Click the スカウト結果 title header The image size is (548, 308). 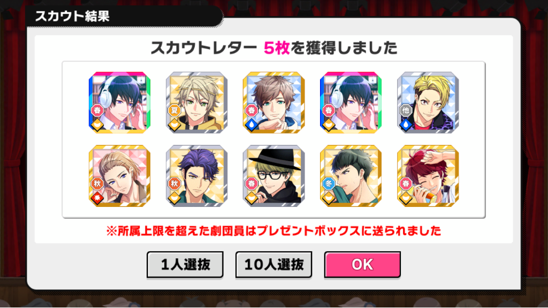(x=72, y=16)
